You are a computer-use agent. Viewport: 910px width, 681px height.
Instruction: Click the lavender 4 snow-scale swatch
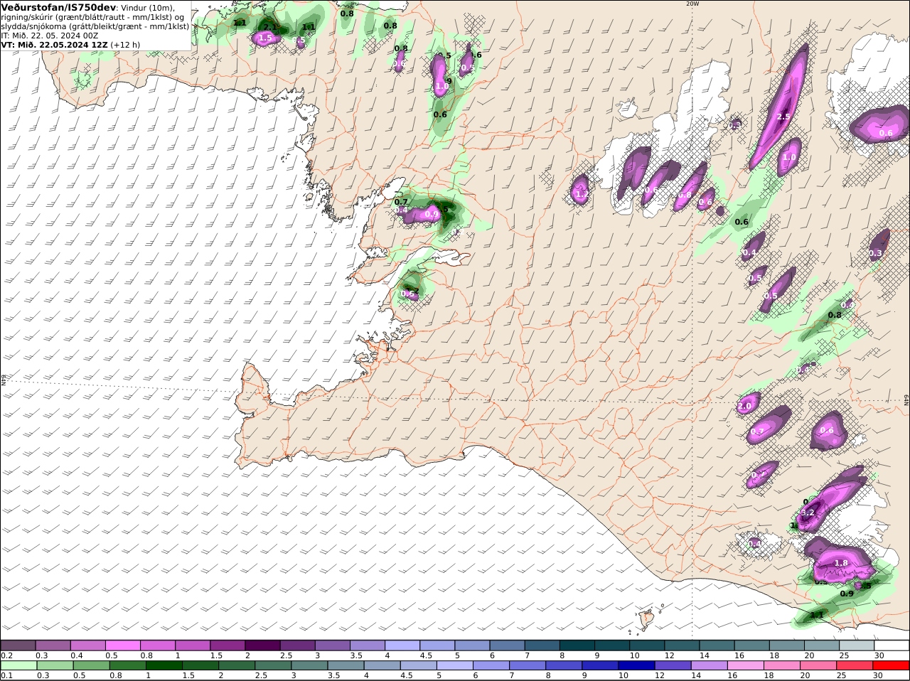click(x=403, y=645)
